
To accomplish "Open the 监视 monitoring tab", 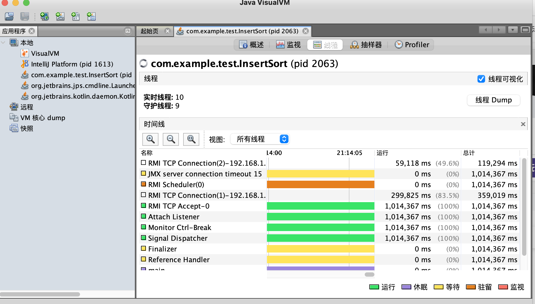I will tap(288, 45).
